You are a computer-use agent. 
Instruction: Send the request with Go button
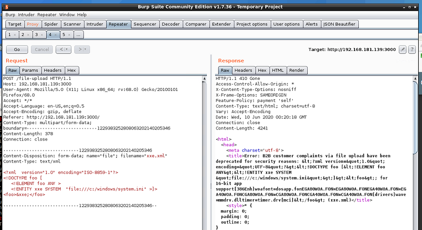[x=17, y=50]
